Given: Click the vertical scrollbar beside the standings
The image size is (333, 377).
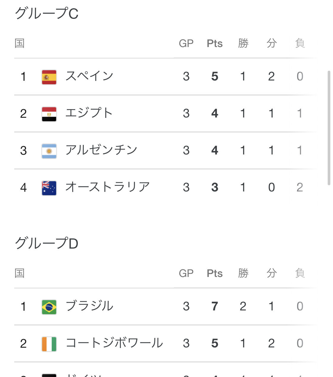Looking at the screenshot, I should 329,128.
